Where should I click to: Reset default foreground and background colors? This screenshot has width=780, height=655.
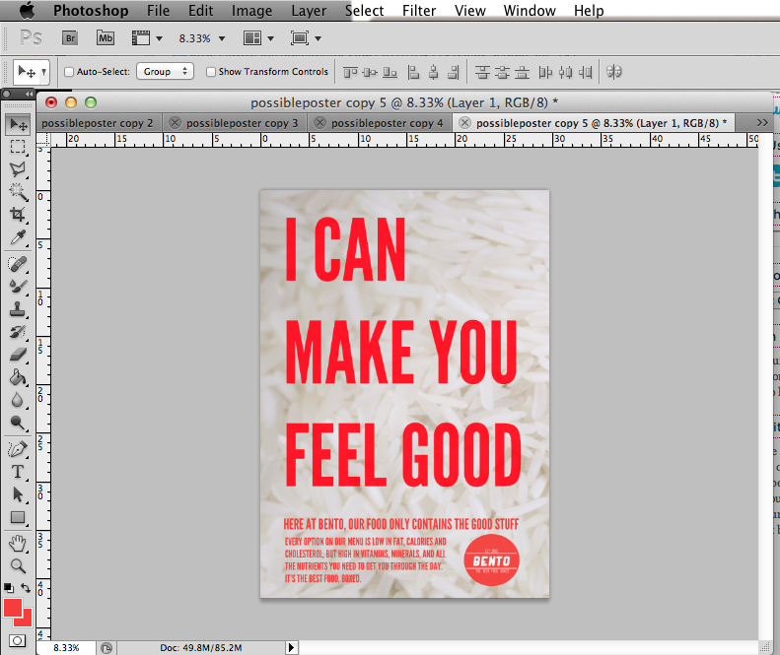pyautogui.click(x=9, y=588)
